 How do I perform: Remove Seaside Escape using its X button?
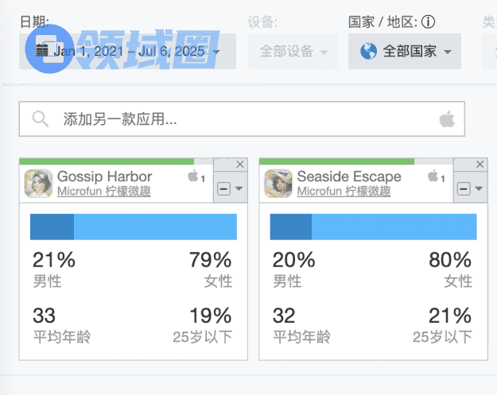click(480, 164)
